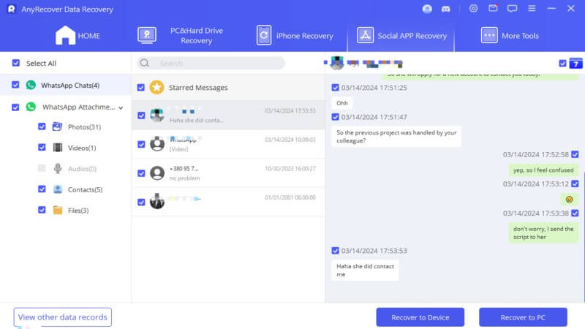Click the Photos category icon
The width and height of the screenshot is (585, 329).
coord(57,126)
